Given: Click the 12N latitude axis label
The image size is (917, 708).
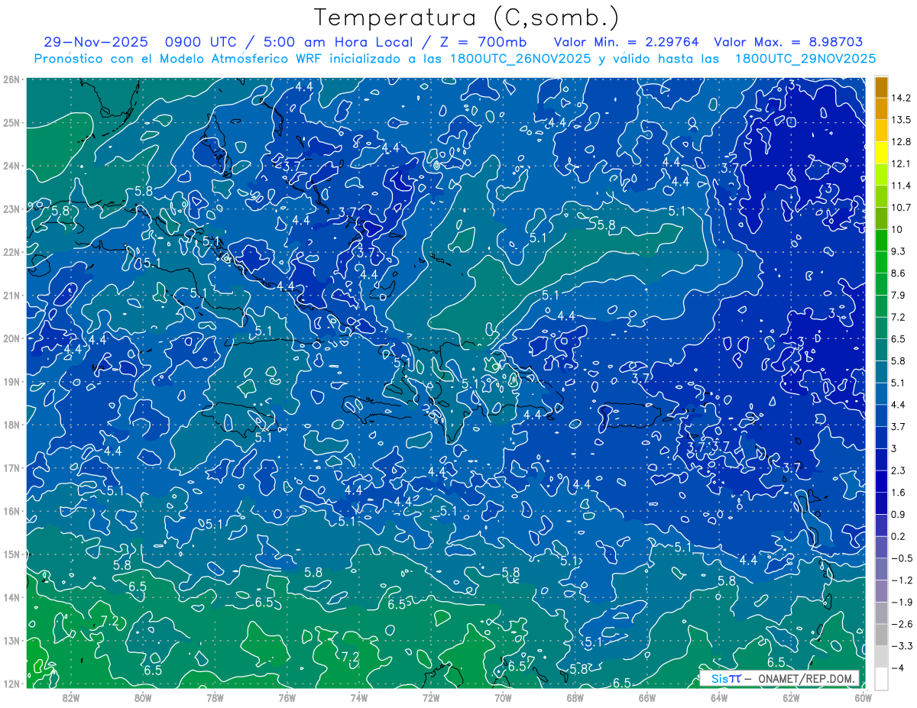Looking at the screenshot, I should point(11,684).
